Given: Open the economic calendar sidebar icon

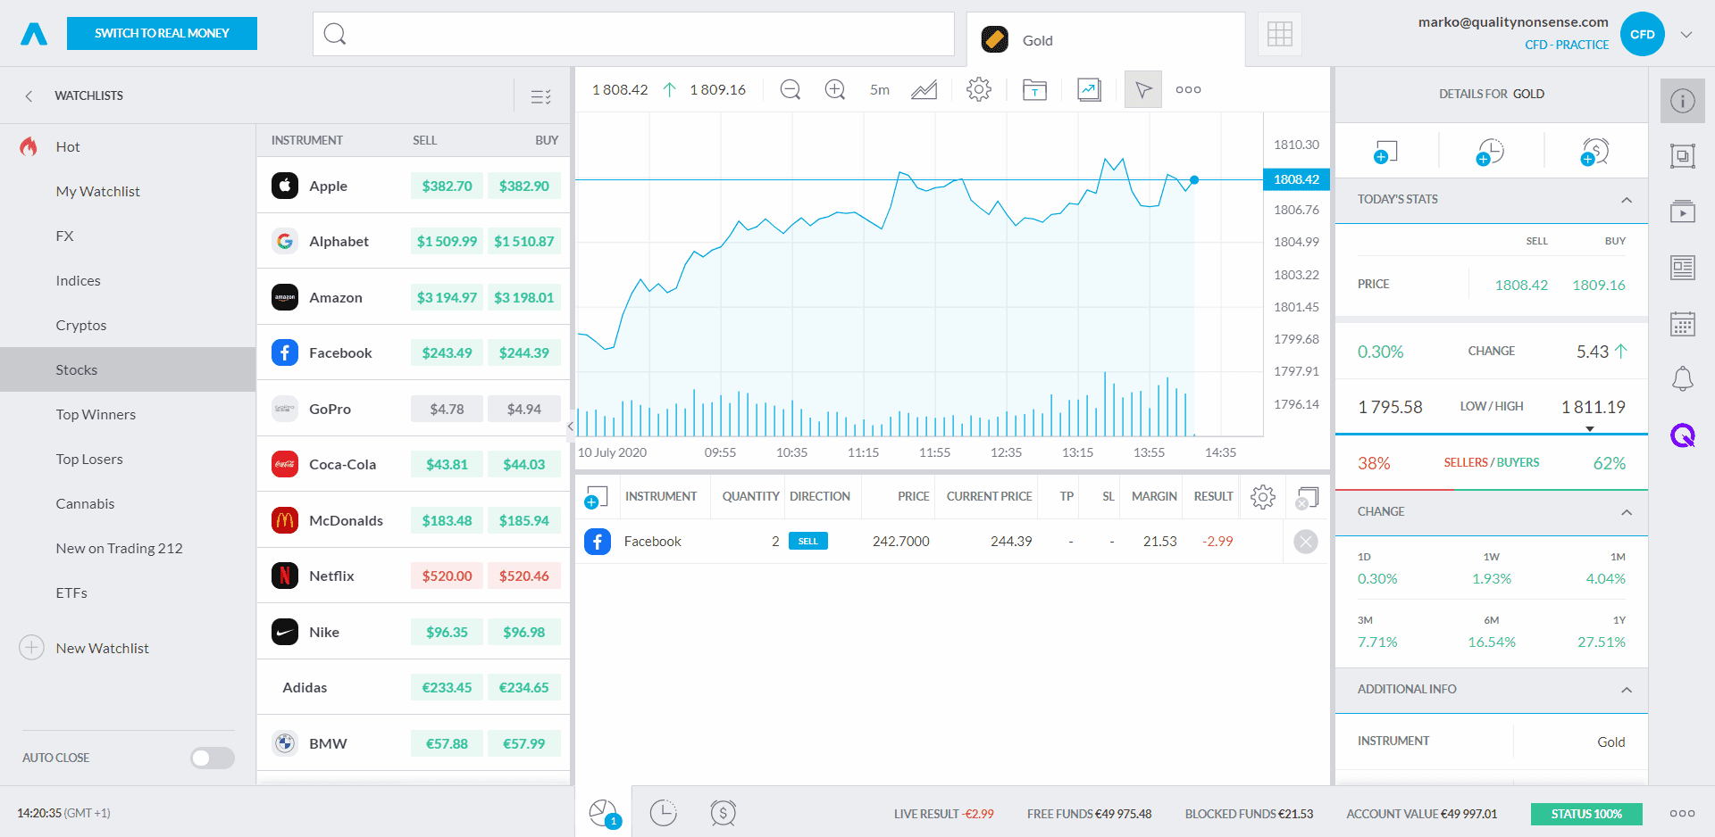Looking at the screenshot, I should click(1682, 324).
